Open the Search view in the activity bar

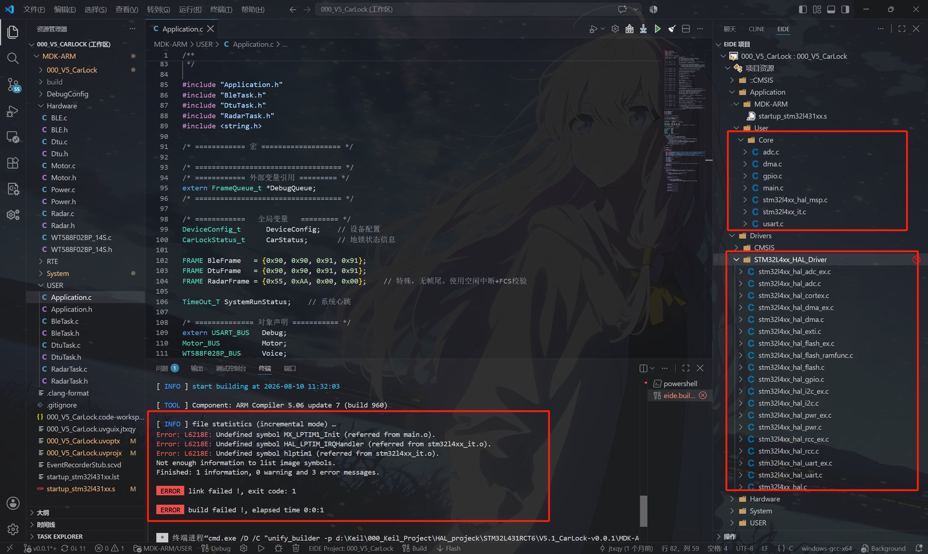(x=13, y=58)
